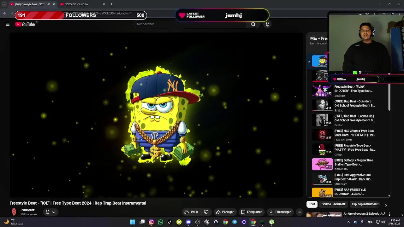Open JxnBeatz channel name link
Viewport: 404px width, 227px height.
pyautogui.click(x=27, y=210)
